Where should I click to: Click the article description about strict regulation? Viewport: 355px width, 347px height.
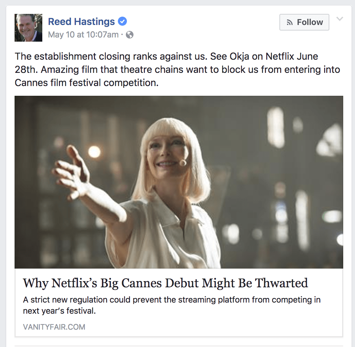[172, 305]
